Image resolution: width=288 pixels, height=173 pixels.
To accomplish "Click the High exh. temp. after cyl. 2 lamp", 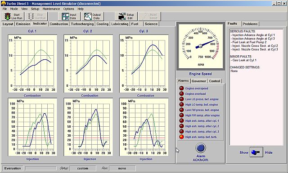I will coord(181,126).
